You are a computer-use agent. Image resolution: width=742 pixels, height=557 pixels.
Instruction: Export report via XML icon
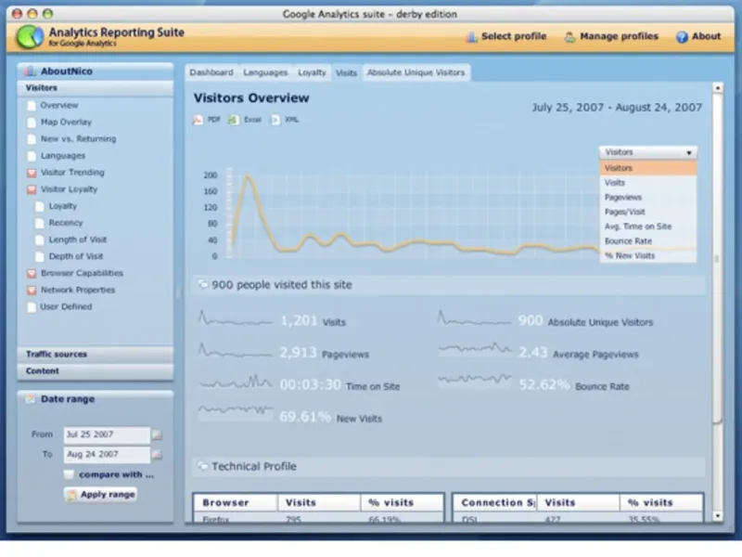pos(275,120)
